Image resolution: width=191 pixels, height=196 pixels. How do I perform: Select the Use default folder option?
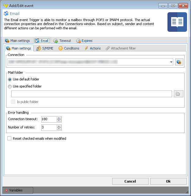pos(10,79)
